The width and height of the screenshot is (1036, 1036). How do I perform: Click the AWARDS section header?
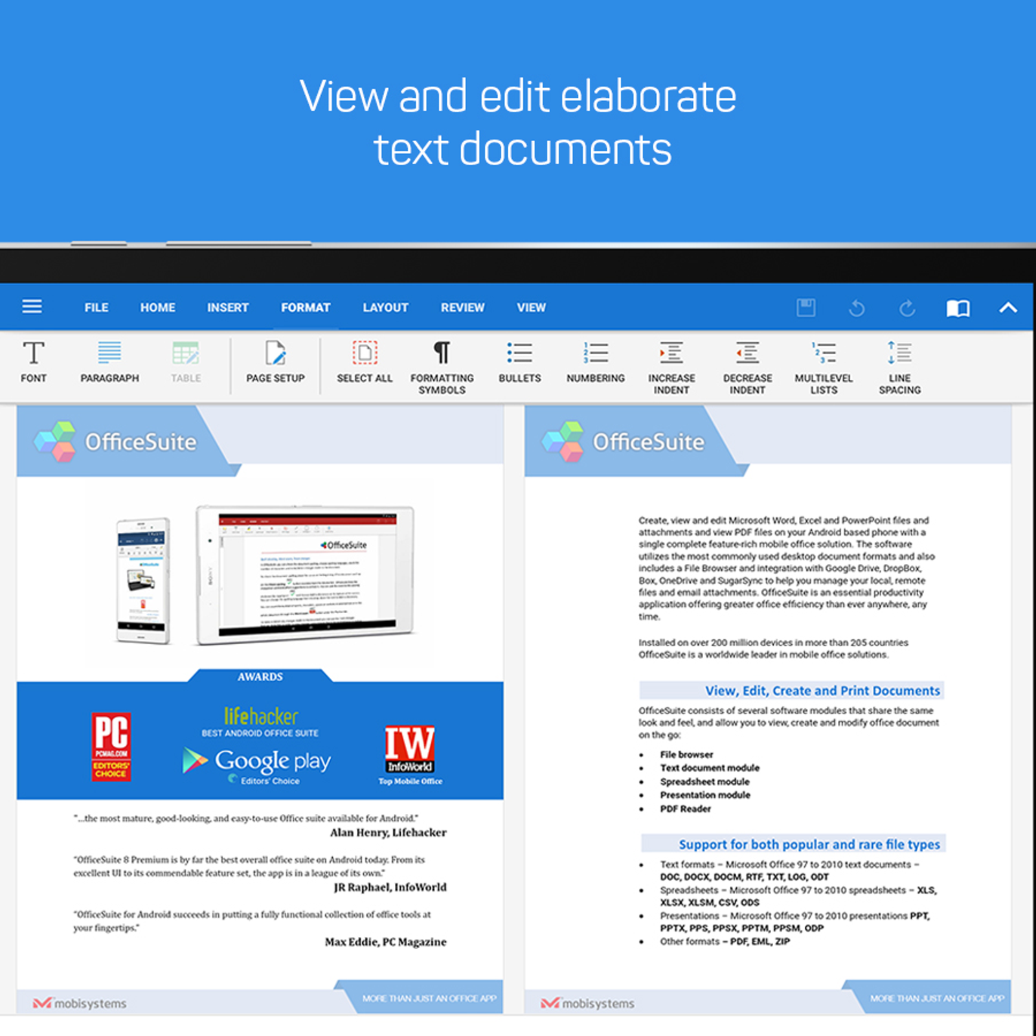coord(260,677)
